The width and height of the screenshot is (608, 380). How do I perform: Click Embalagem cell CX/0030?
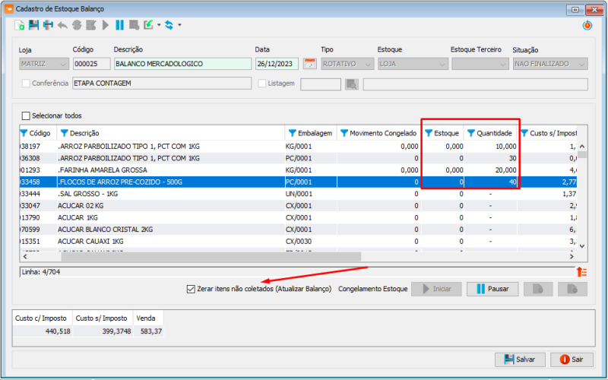click(311, 241)
